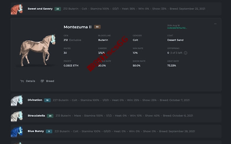Screen dimensions: 231x144
Task: Click the 25 badge beside Stracciatella
Action: click(50, 116)
